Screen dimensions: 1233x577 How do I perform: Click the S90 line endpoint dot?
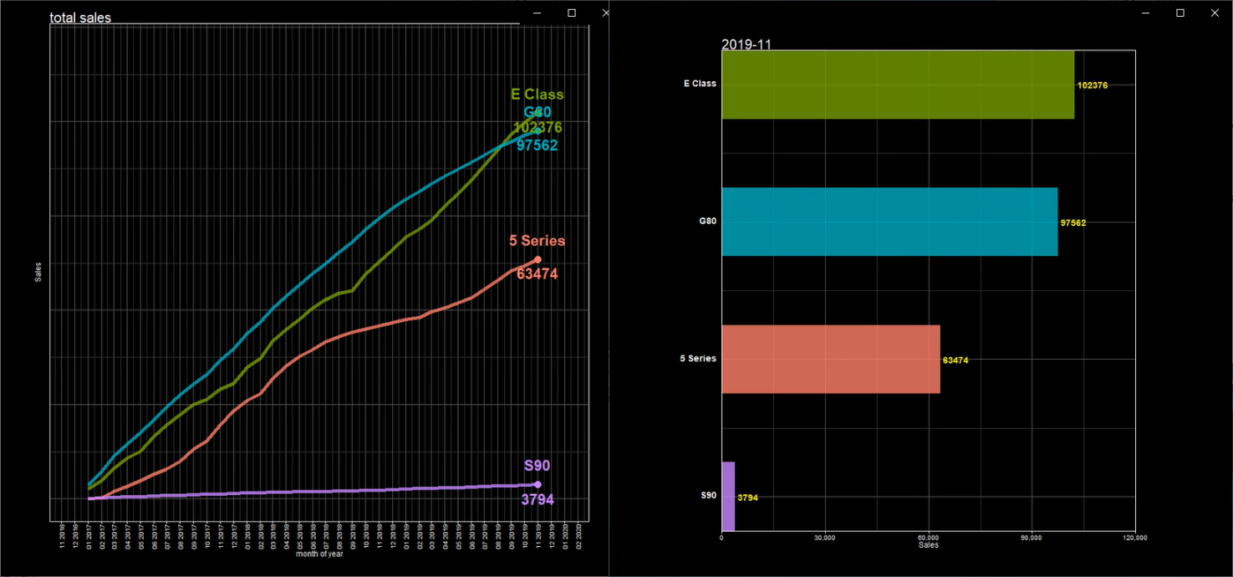click(538, 484)
